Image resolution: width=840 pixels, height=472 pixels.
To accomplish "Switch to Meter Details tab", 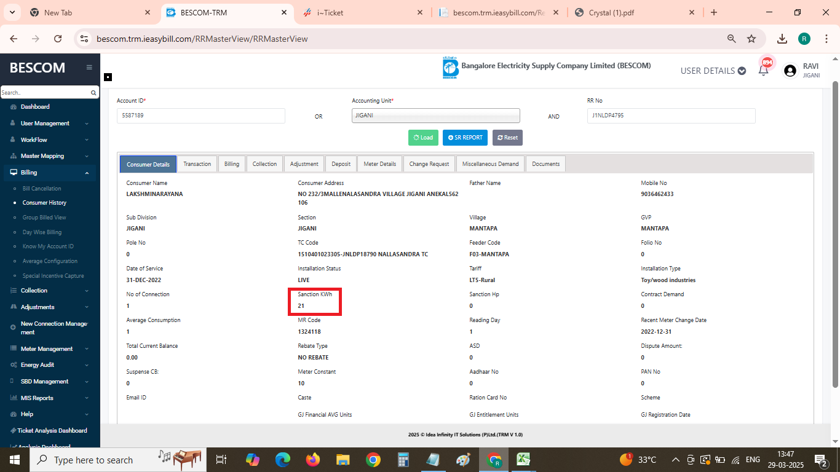I will point(380,164).
